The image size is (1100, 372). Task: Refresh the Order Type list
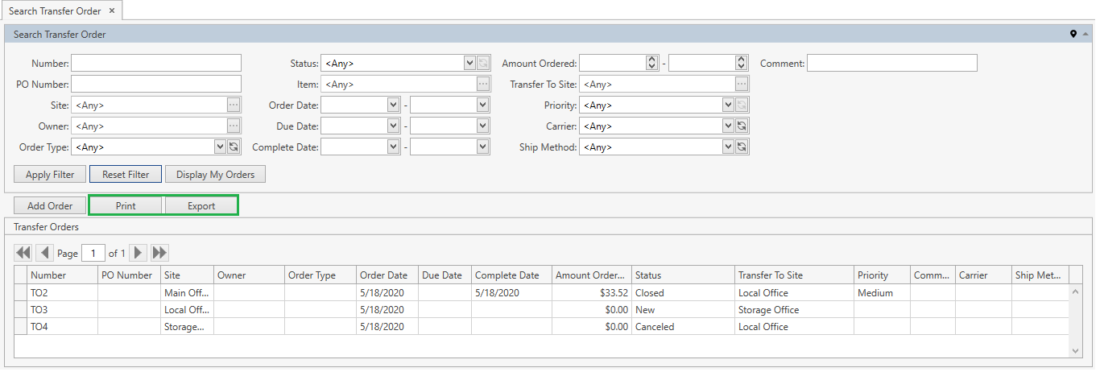(x=234, y=147)
